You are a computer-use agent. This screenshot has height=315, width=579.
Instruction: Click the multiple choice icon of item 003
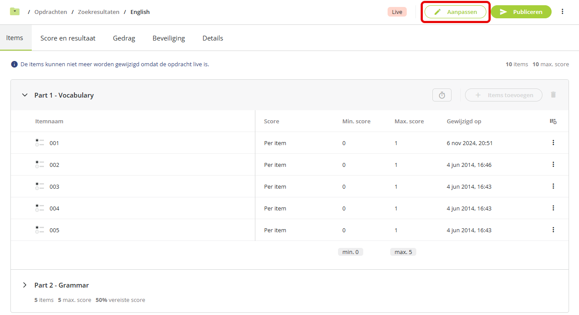(40, 186)
